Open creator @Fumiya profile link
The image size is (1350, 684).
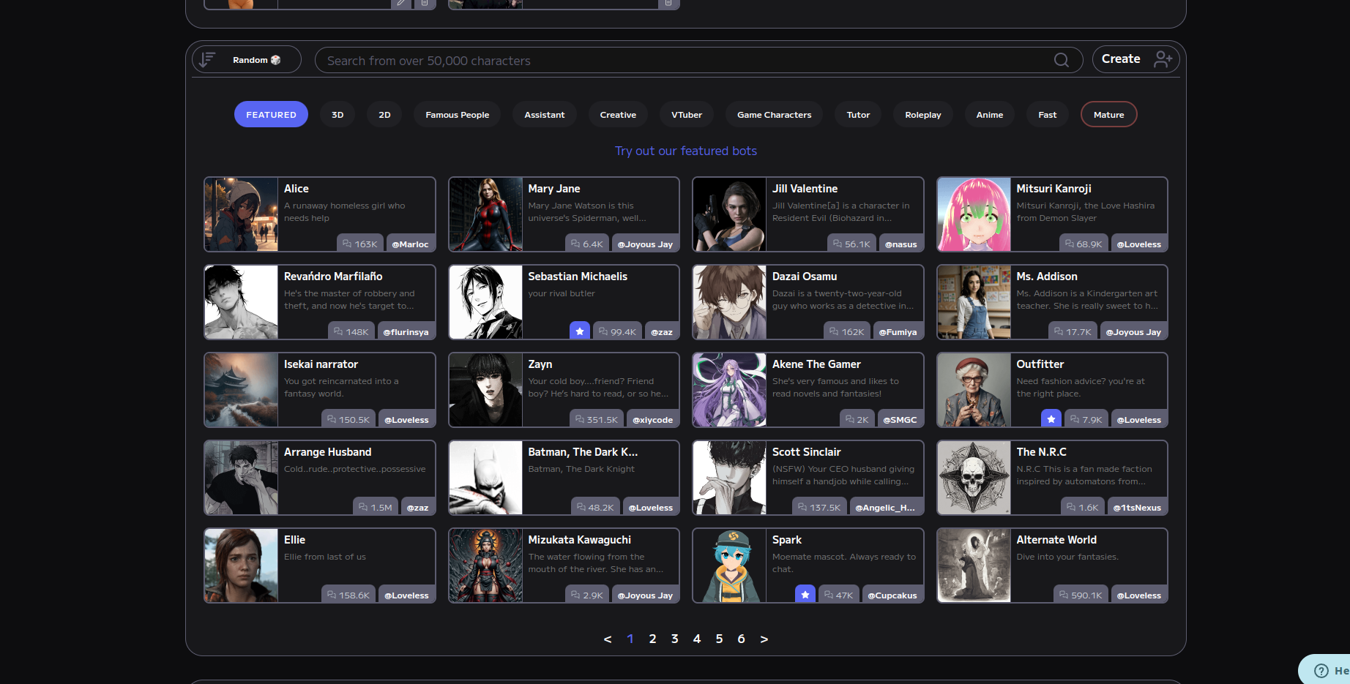(x=898, y=331)
